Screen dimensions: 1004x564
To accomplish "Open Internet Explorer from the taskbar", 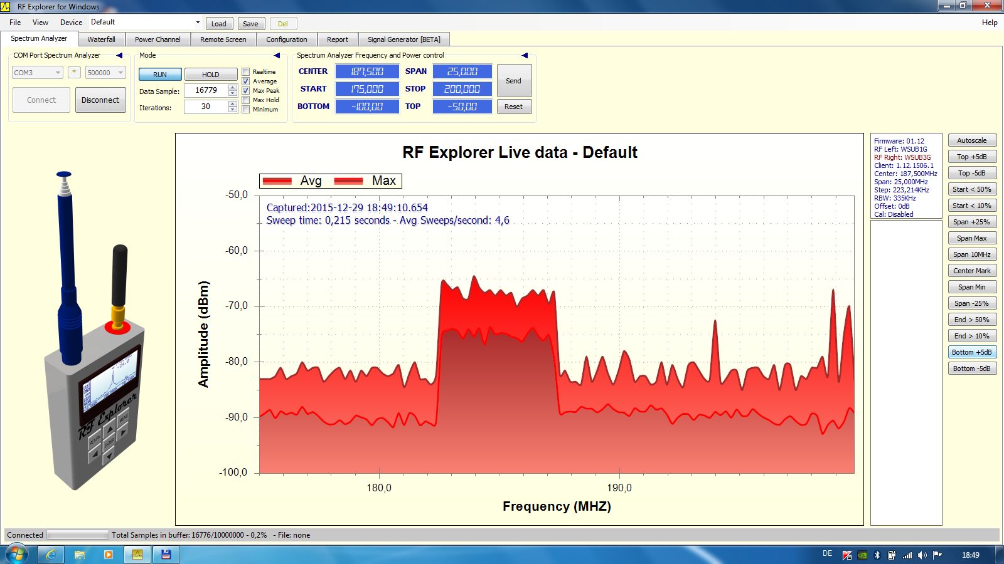I will tap(51, 555).
